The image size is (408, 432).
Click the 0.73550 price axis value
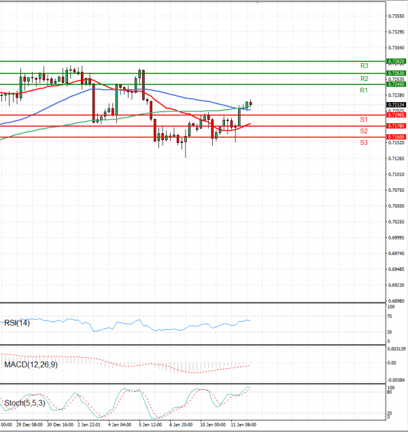[396, 16]
